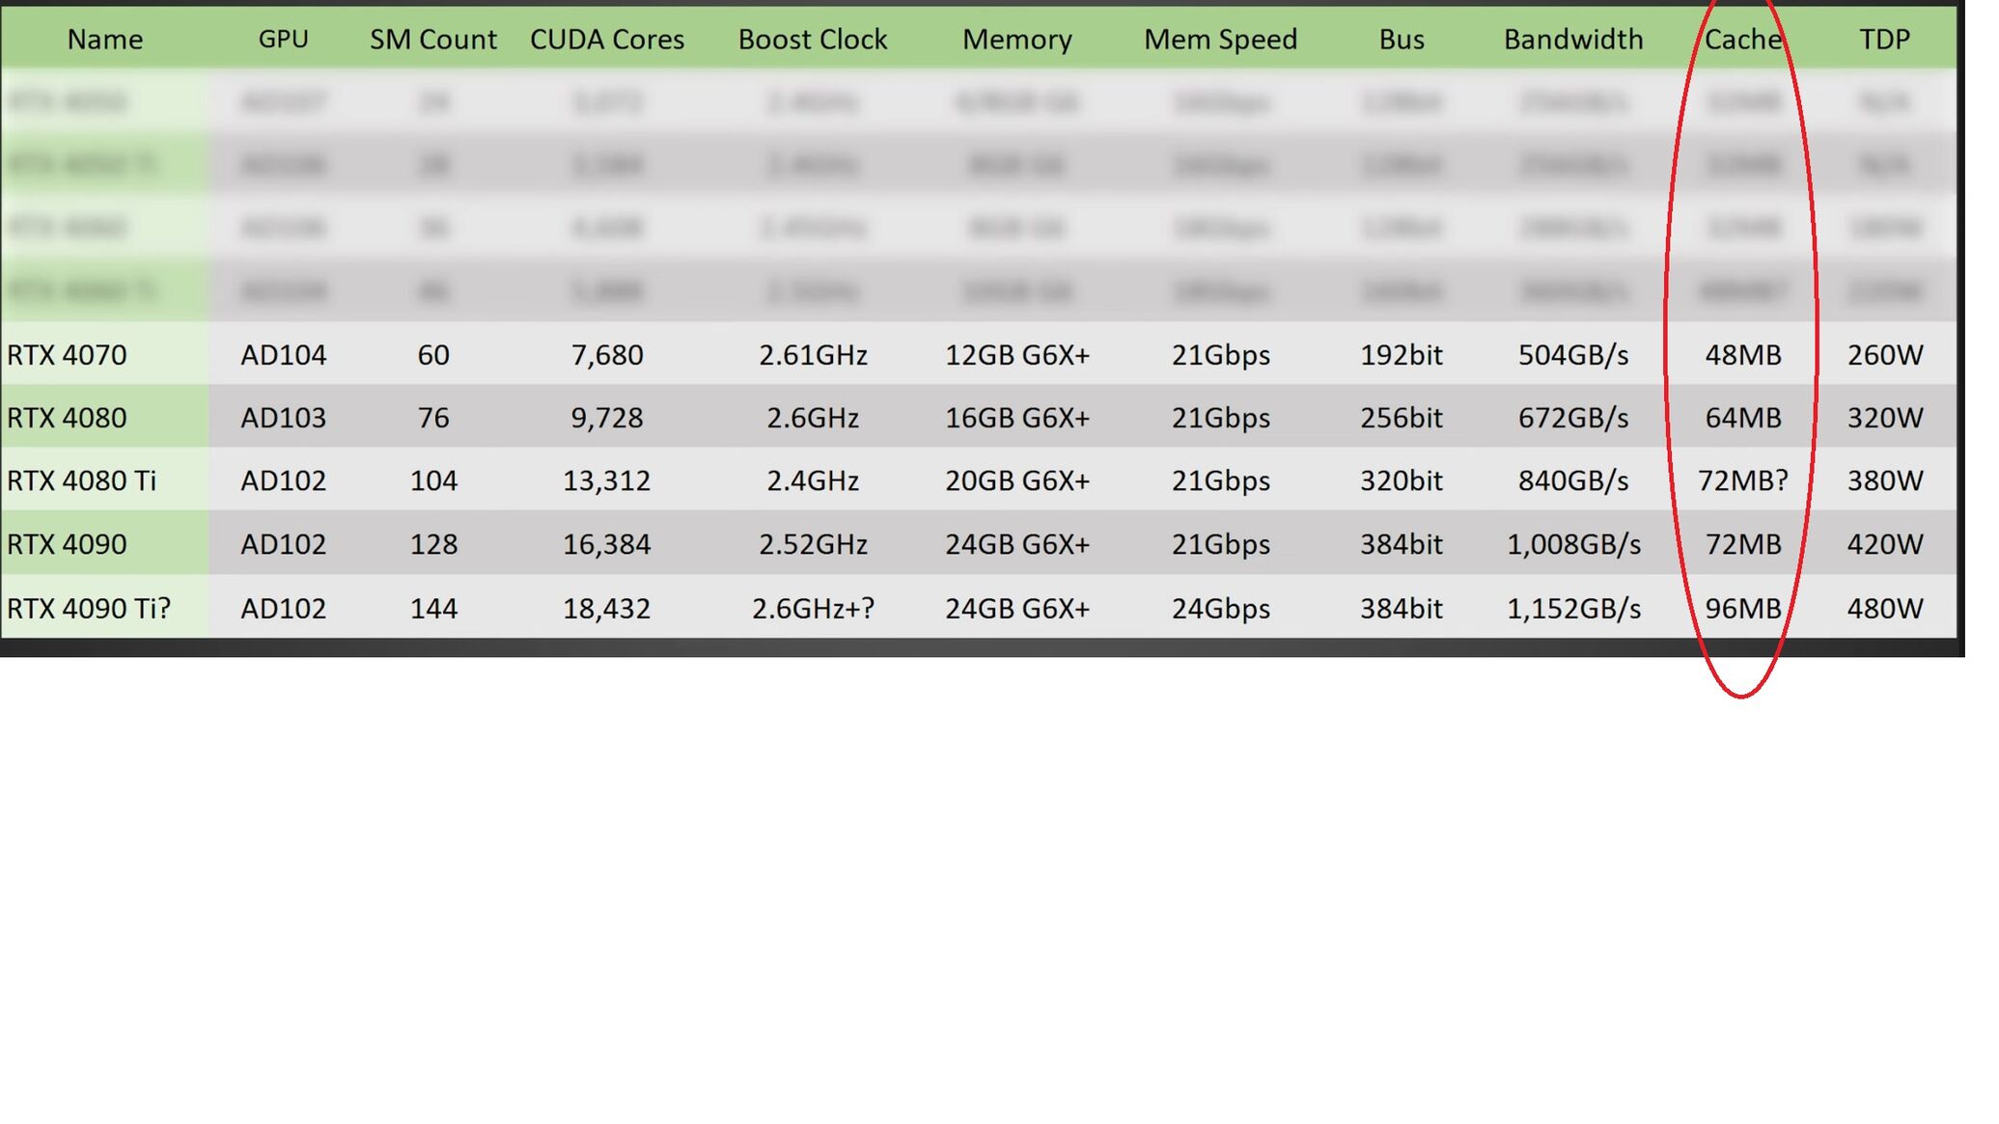Screen dimensions: 1999x1124
Task: Click the 16,384 CUDA cores value
Action: pyautogui.click(x=606, y=544)
